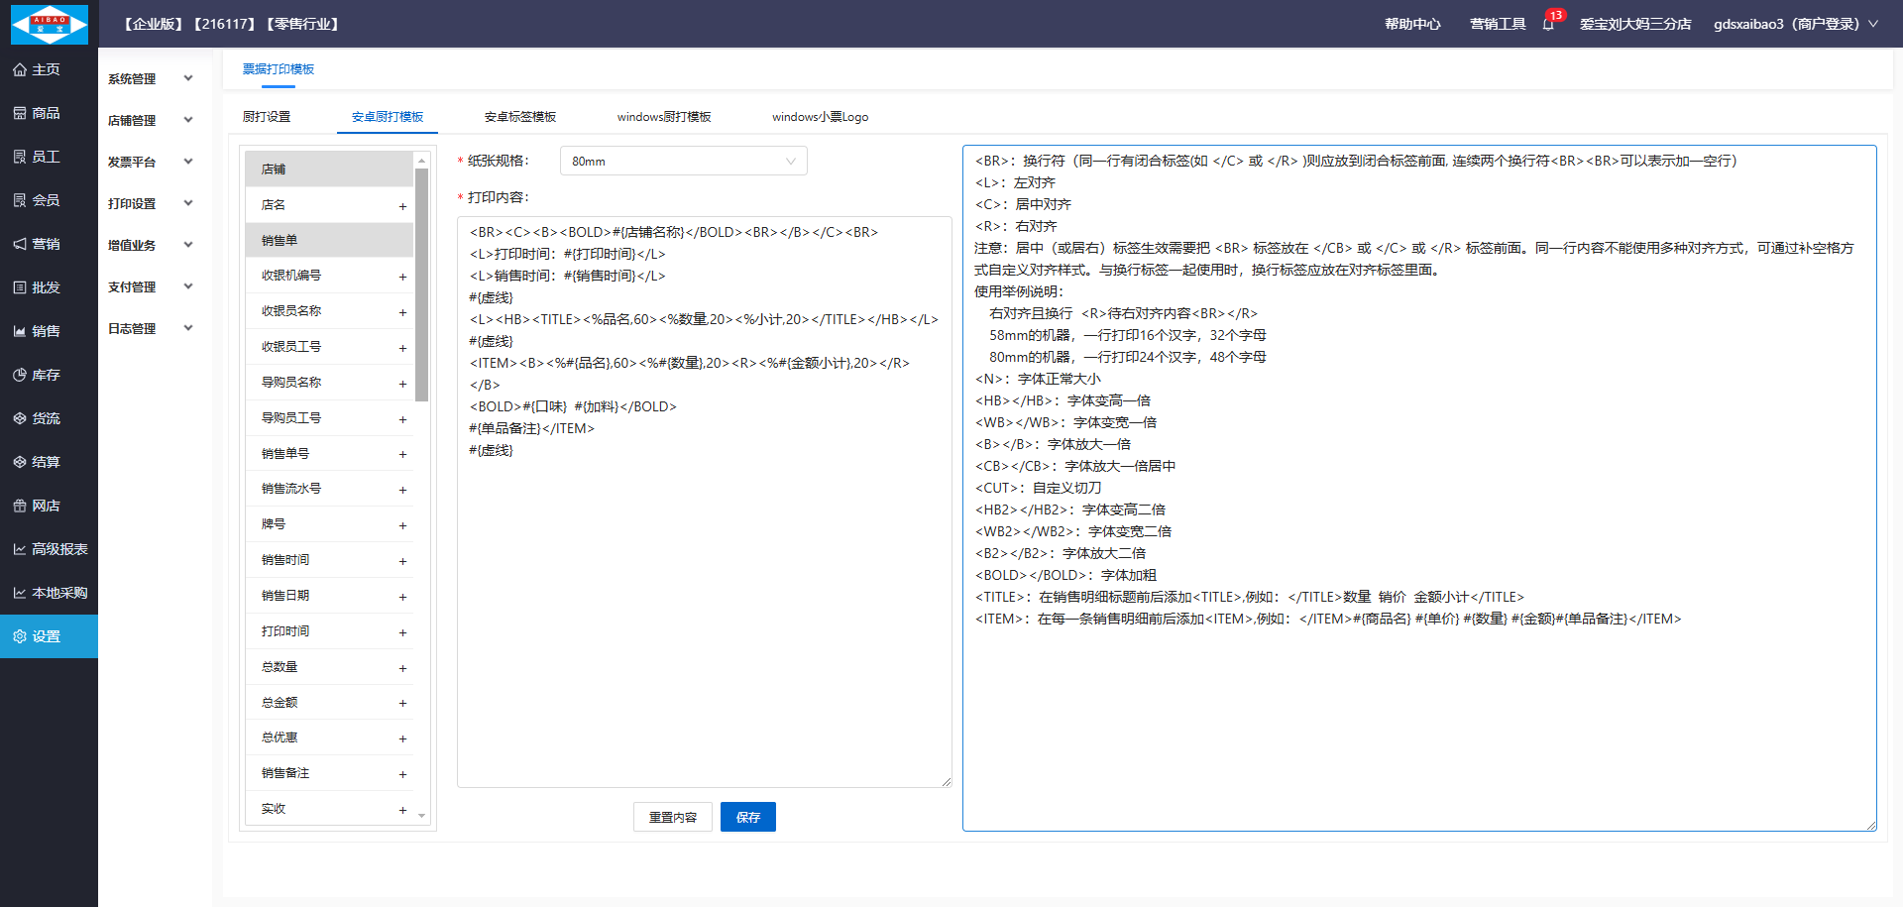
Task: Switch to the 安卓标签模板 tab
Action: pyautogui.click(x=519, y=117)
